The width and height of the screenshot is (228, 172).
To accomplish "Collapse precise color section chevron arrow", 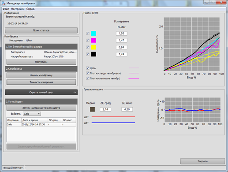I will [75, 92].
